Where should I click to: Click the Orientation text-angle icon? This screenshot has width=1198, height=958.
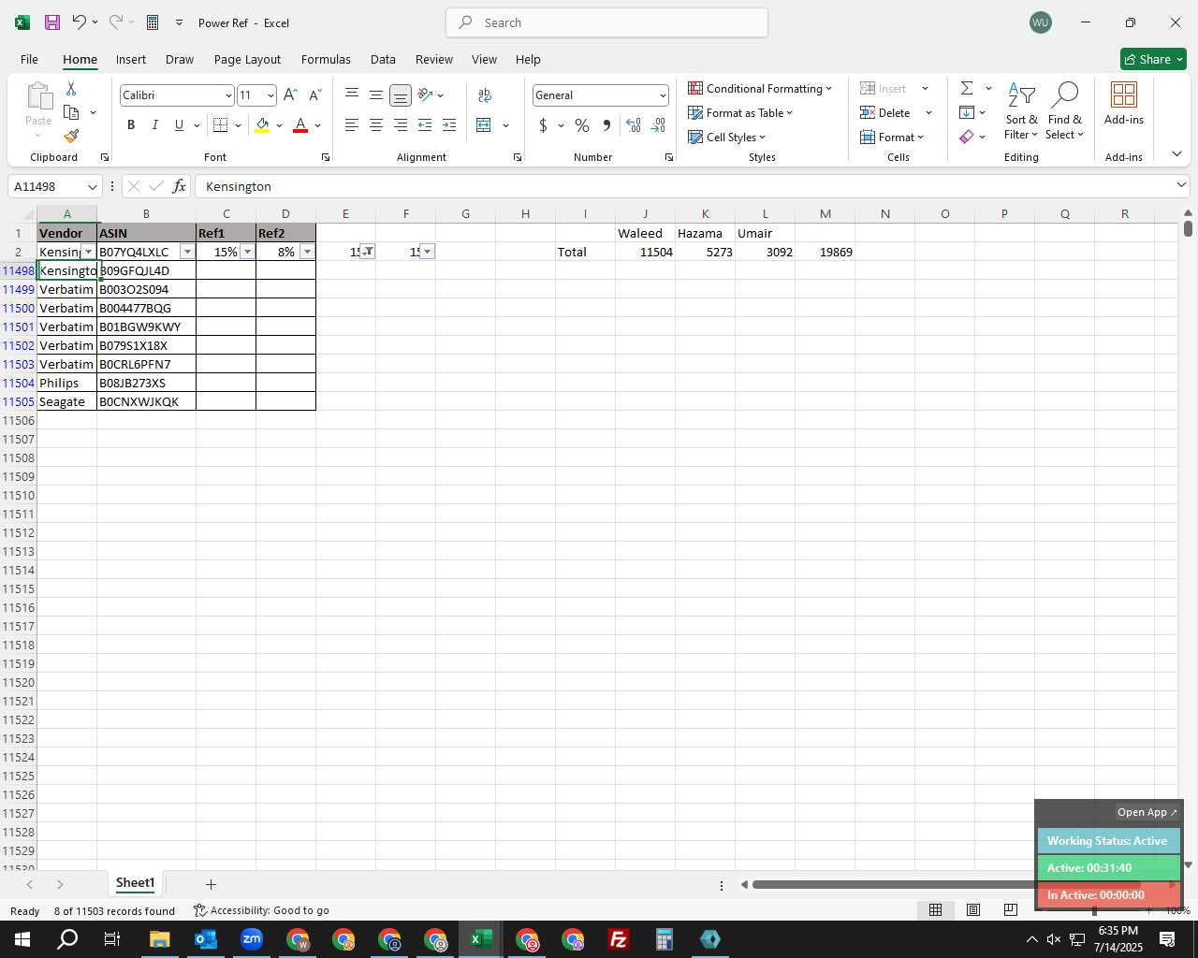click(x=425, y=94)
